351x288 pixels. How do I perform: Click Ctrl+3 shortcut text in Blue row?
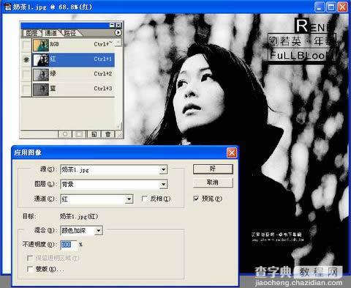(103, 88)
